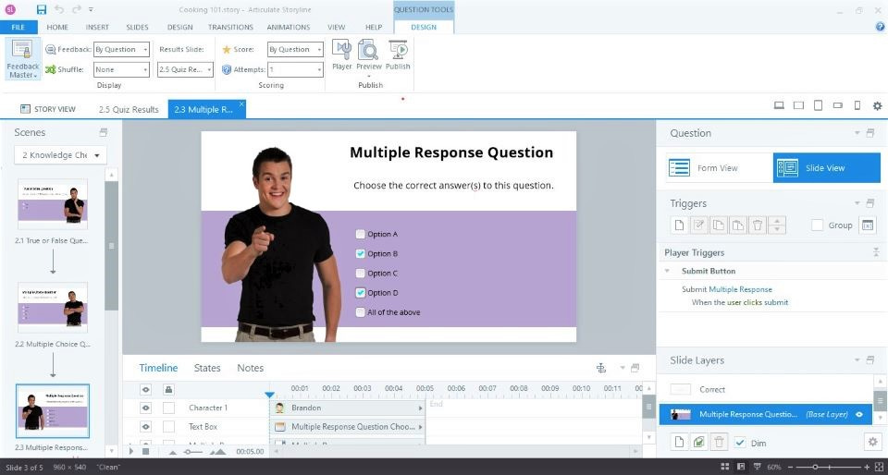The width and height of the screenshot is (888, 475).
Task: Collapse the Submit Button trigger group
Action: pos(668,271)
